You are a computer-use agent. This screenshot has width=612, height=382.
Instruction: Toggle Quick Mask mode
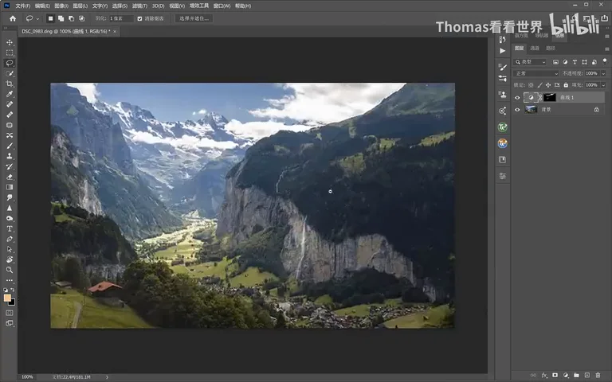(10, 313)
